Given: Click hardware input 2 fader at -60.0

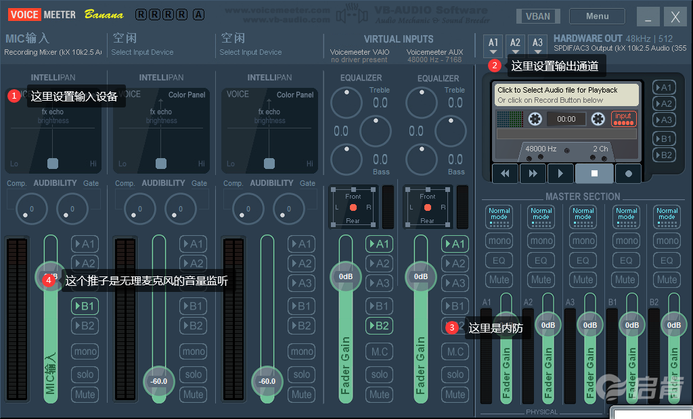Looking at the screenshot, I should [x=158, y=381].
